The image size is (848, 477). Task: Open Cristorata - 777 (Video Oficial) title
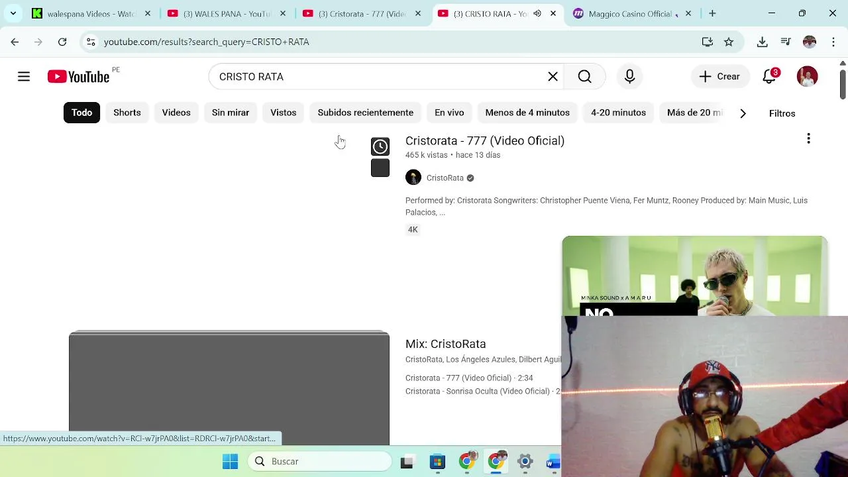tap(485, 140)
